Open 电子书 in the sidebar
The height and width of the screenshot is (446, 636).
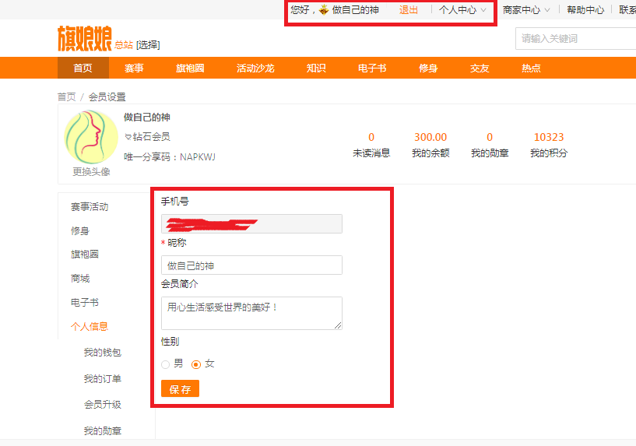[85, 303]
